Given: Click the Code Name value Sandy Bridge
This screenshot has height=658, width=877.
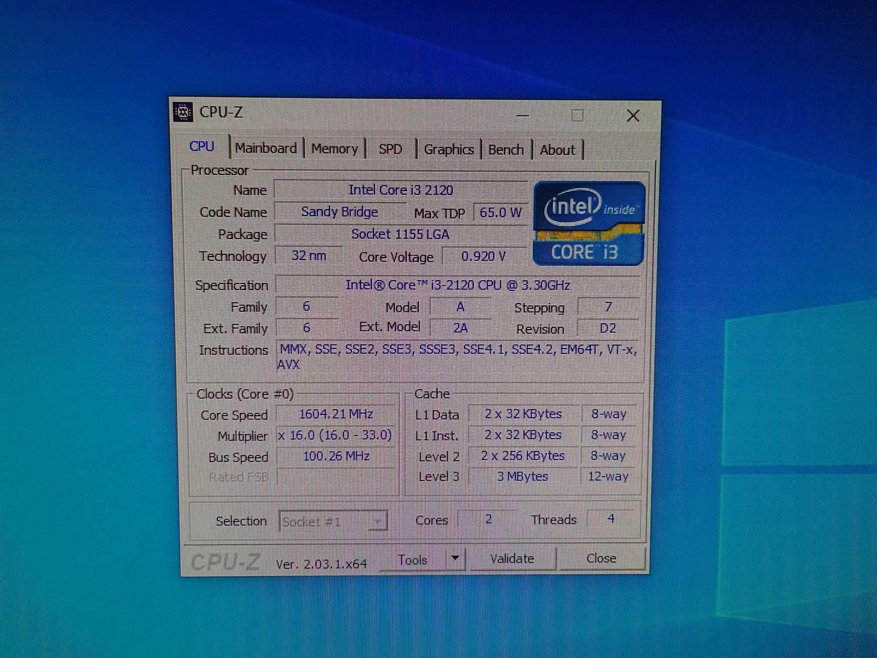Looking at the screenshot, I should coord(340,212).
